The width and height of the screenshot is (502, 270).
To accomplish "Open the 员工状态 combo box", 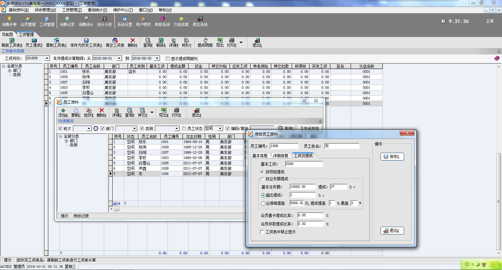I will (214, 129).
